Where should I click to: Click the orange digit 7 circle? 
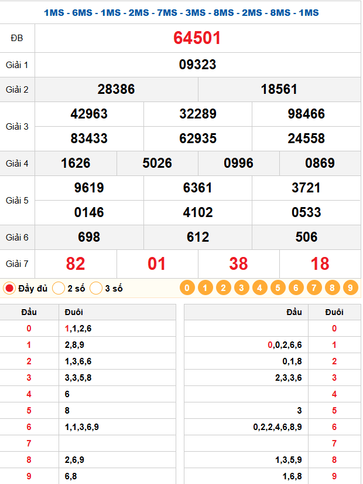(314, 287)
